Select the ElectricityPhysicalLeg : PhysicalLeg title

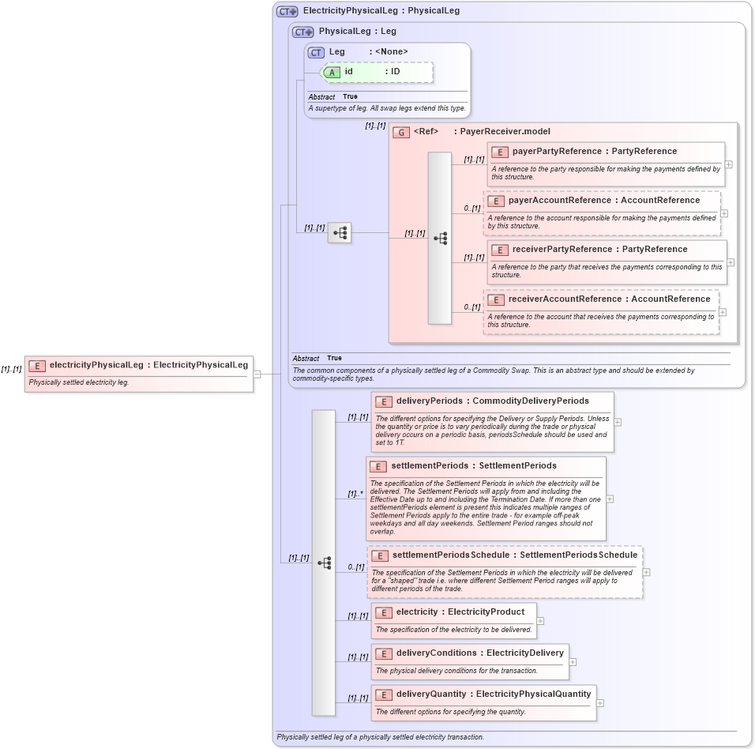[381, 10]
